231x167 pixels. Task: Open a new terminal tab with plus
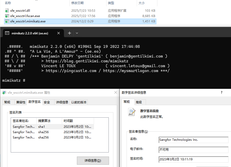pos(69,33)
